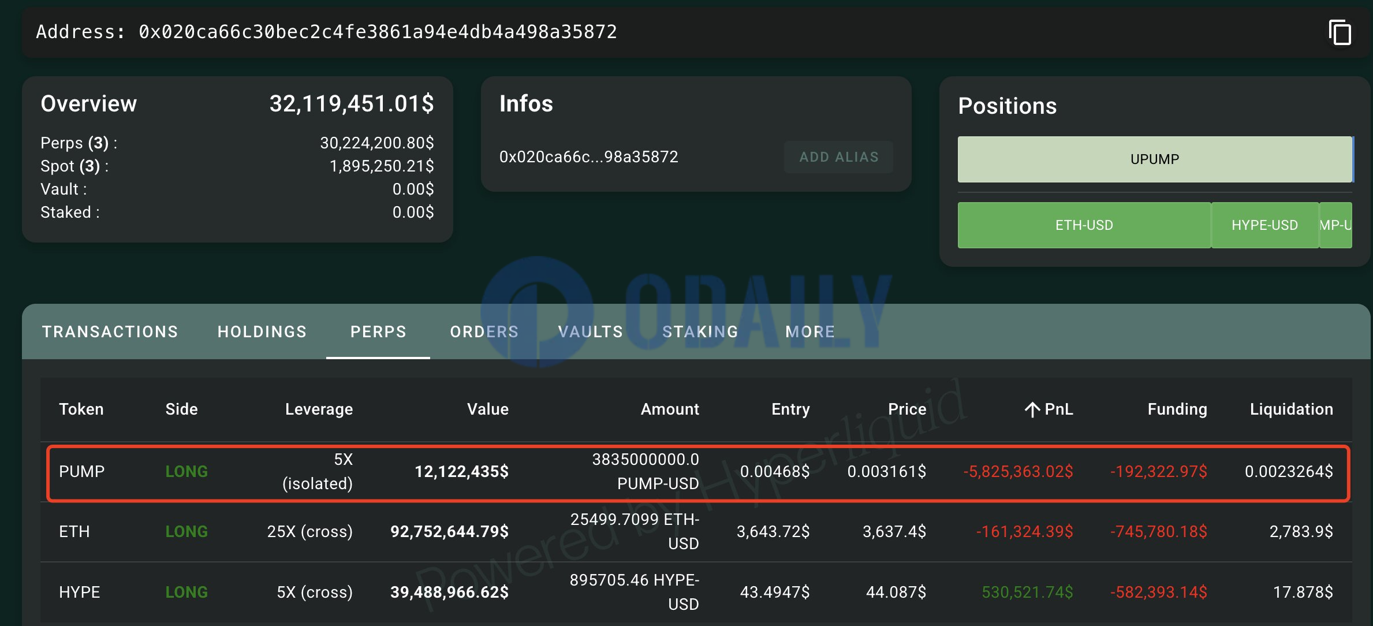Open the MORE tab

809,331
